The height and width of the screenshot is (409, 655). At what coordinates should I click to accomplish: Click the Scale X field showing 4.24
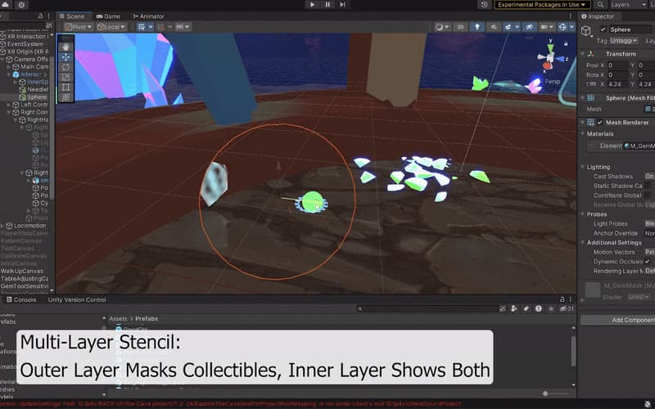pyautogui.click(x=618, y=84)
